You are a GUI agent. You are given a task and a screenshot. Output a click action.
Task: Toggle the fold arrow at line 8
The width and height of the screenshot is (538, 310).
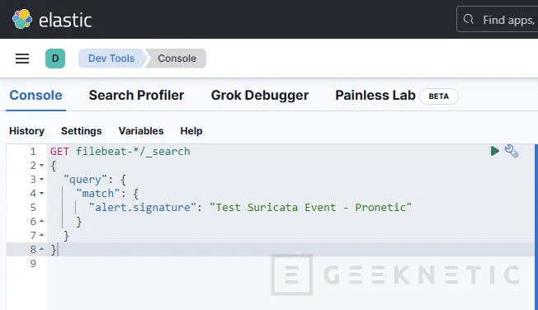coord(41,249)
